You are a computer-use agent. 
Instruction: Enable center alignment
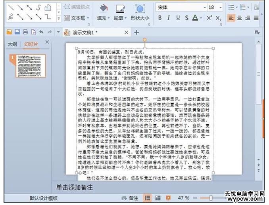click(240, 18)
